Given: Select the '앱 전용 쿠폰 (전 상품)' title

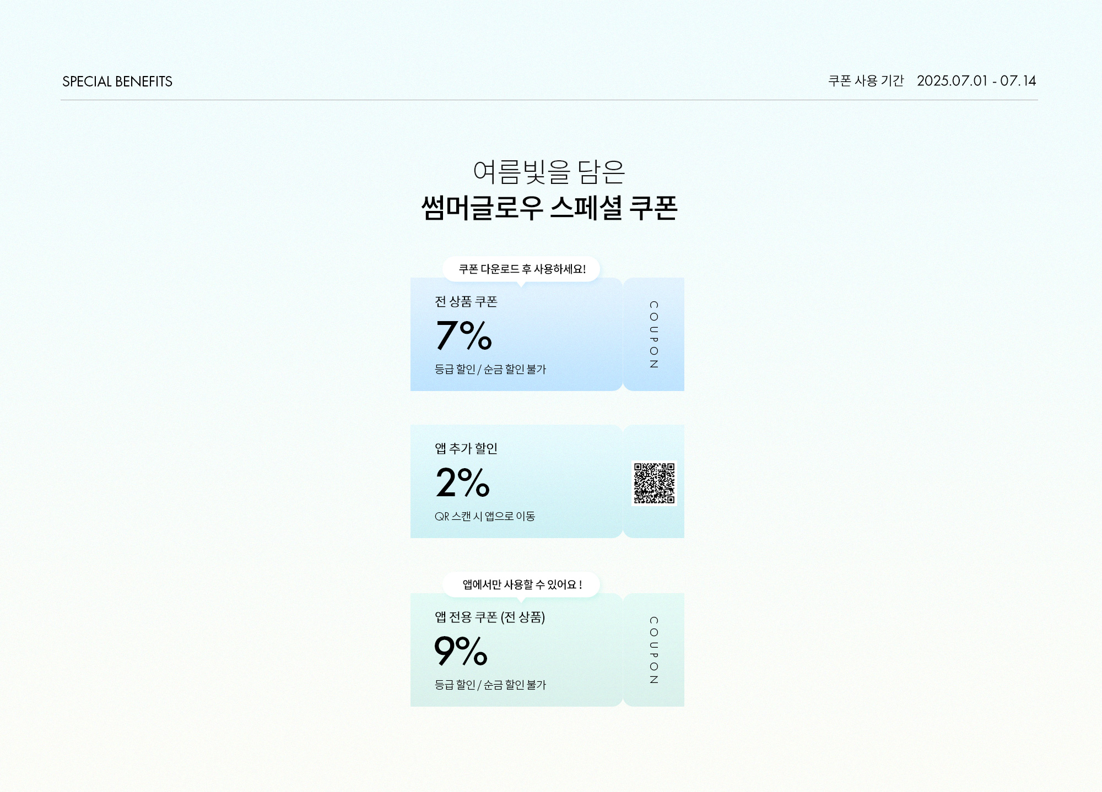Looking at the screenshot, I should (490, 617).
